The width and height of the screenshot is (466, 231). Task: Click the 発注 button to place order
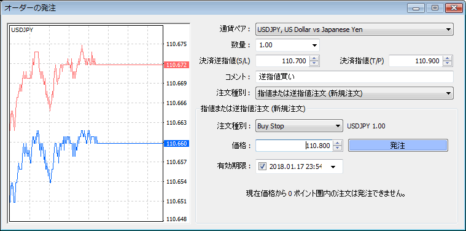point(398,146)
